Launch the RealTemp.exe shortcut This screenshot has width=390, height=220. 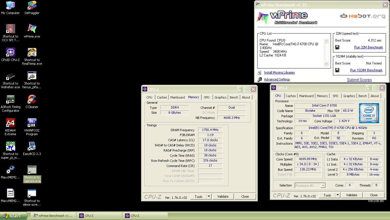coord(32,52)
